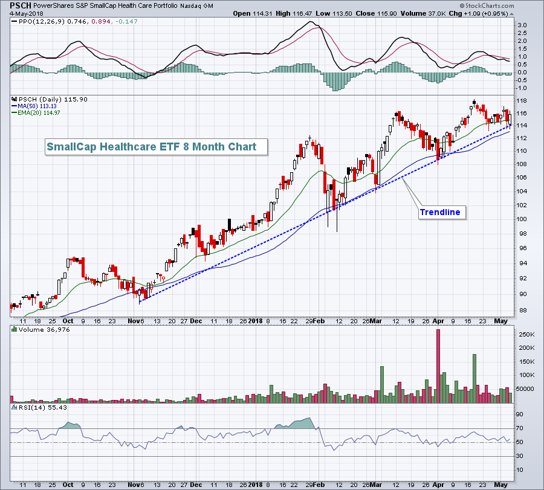Screen dimensions: 544x490
Task: Click the Volume 37.0K header value
Action: point(423,13)
